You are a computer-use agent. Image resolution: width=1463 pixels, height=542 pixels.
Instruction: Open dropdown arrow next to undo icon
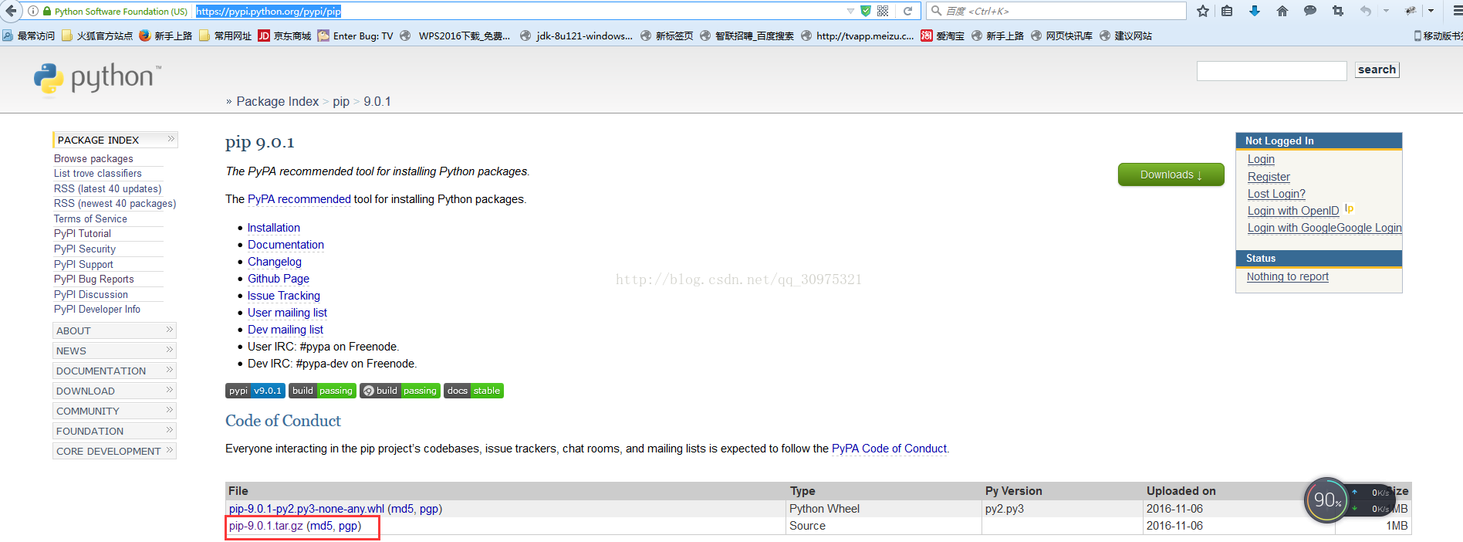(x=1386, y=11)
